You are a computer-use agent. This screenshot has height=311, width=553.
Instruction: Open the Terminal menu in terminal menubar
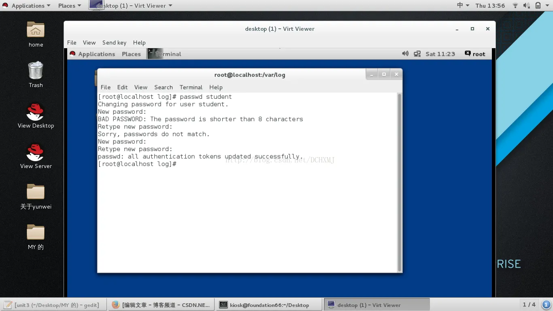pos(191,87)
